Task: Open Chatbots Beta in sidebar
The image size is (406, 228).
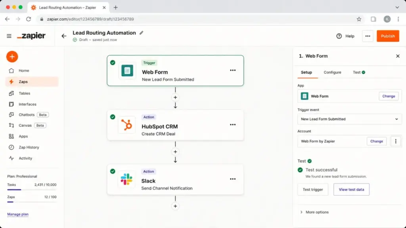Action: coord(29,115)
